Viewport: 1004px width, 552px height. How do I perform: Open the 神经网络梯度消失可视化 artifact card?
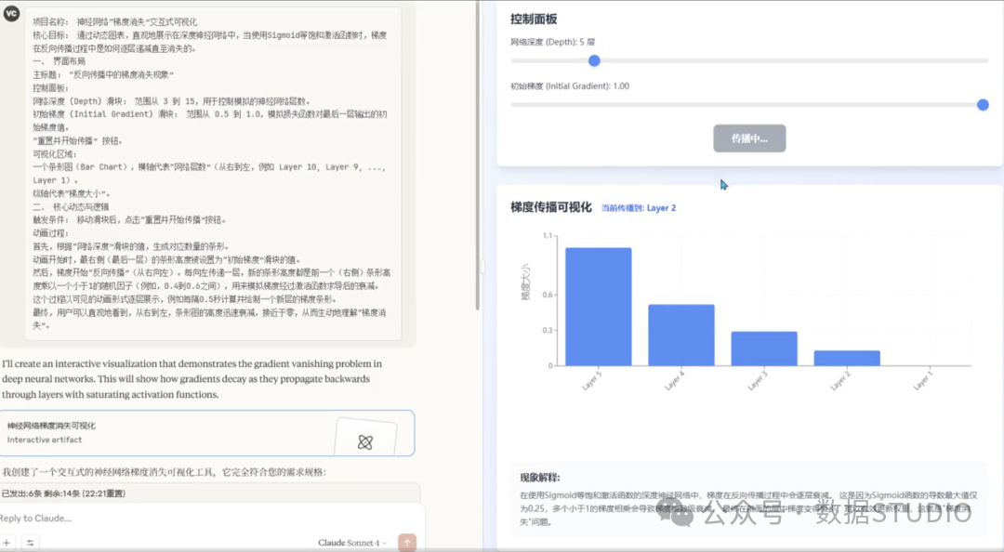pyautogui.click(x=206, y=433)
